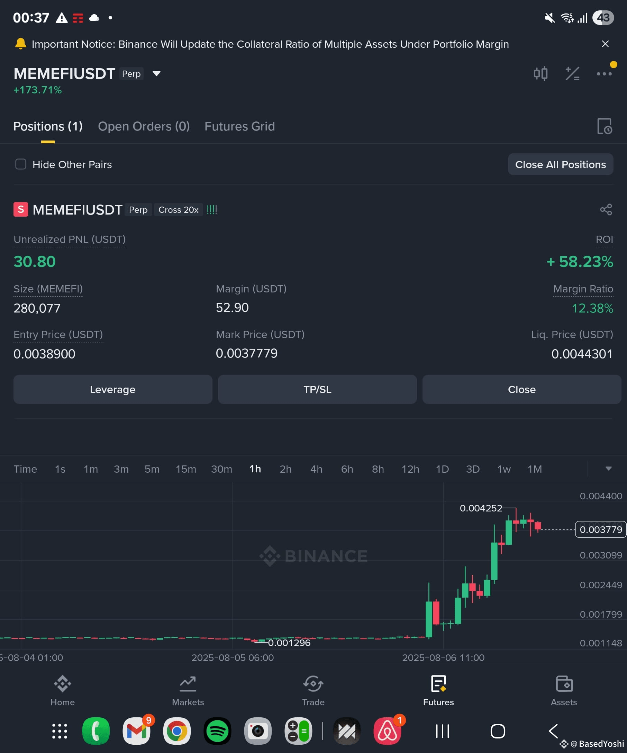Image resolution: width=627 pixels, height=753 pixels.
Task: Switch to the Open Orders (0) tab
Action: pyautogui.click(x=144, y=126)
